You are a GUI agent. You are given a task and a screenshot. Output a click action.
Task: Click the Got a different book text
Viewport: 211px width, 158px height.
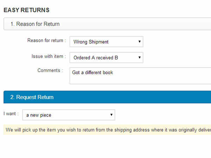click(92, 73)
